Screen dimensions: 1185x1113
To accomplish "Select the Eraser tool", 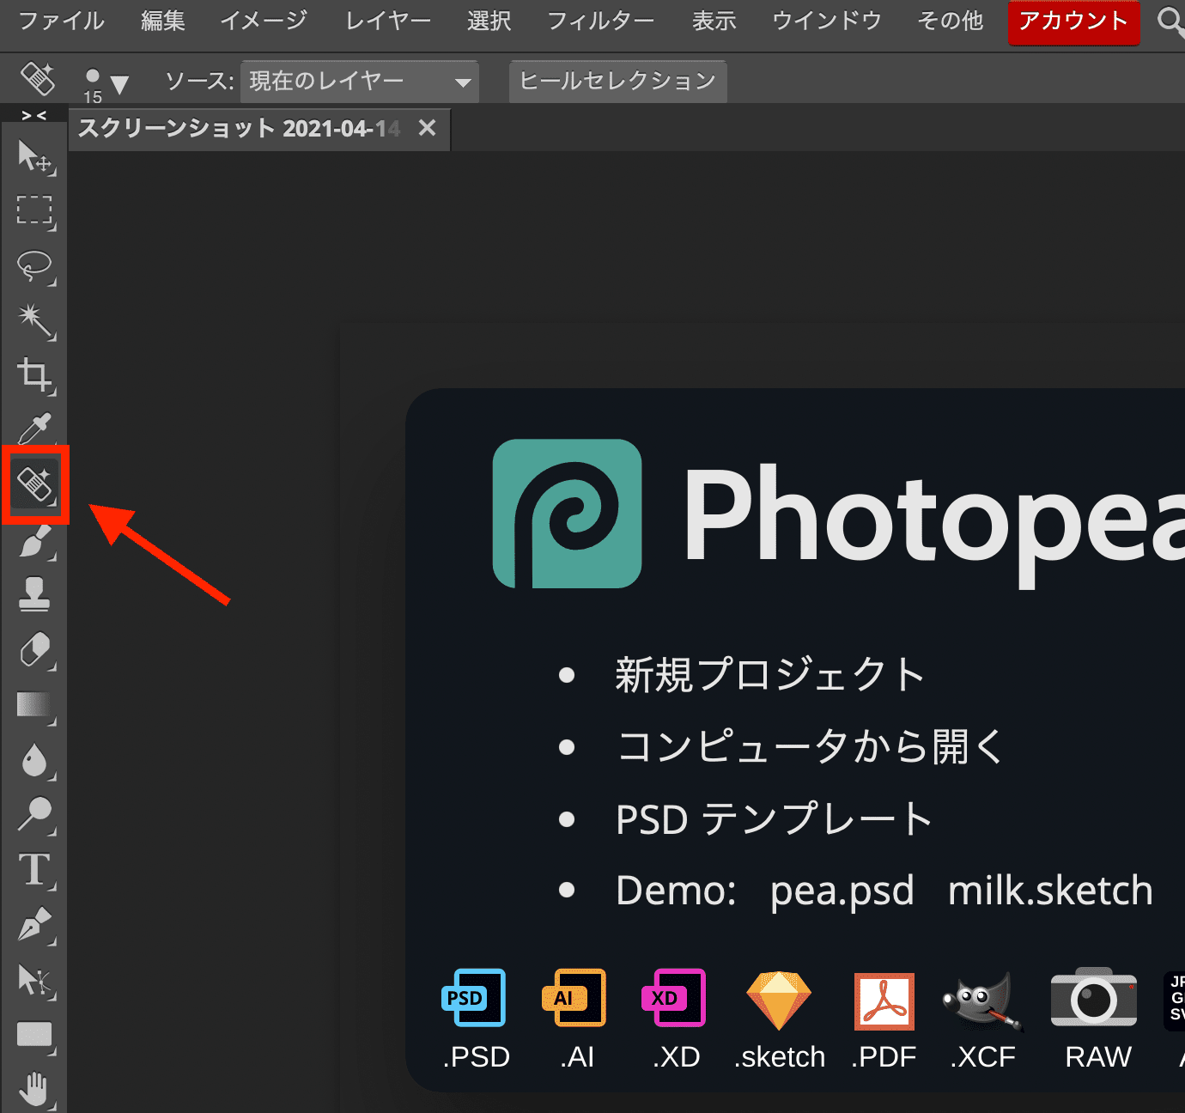I will click(34, 649).
